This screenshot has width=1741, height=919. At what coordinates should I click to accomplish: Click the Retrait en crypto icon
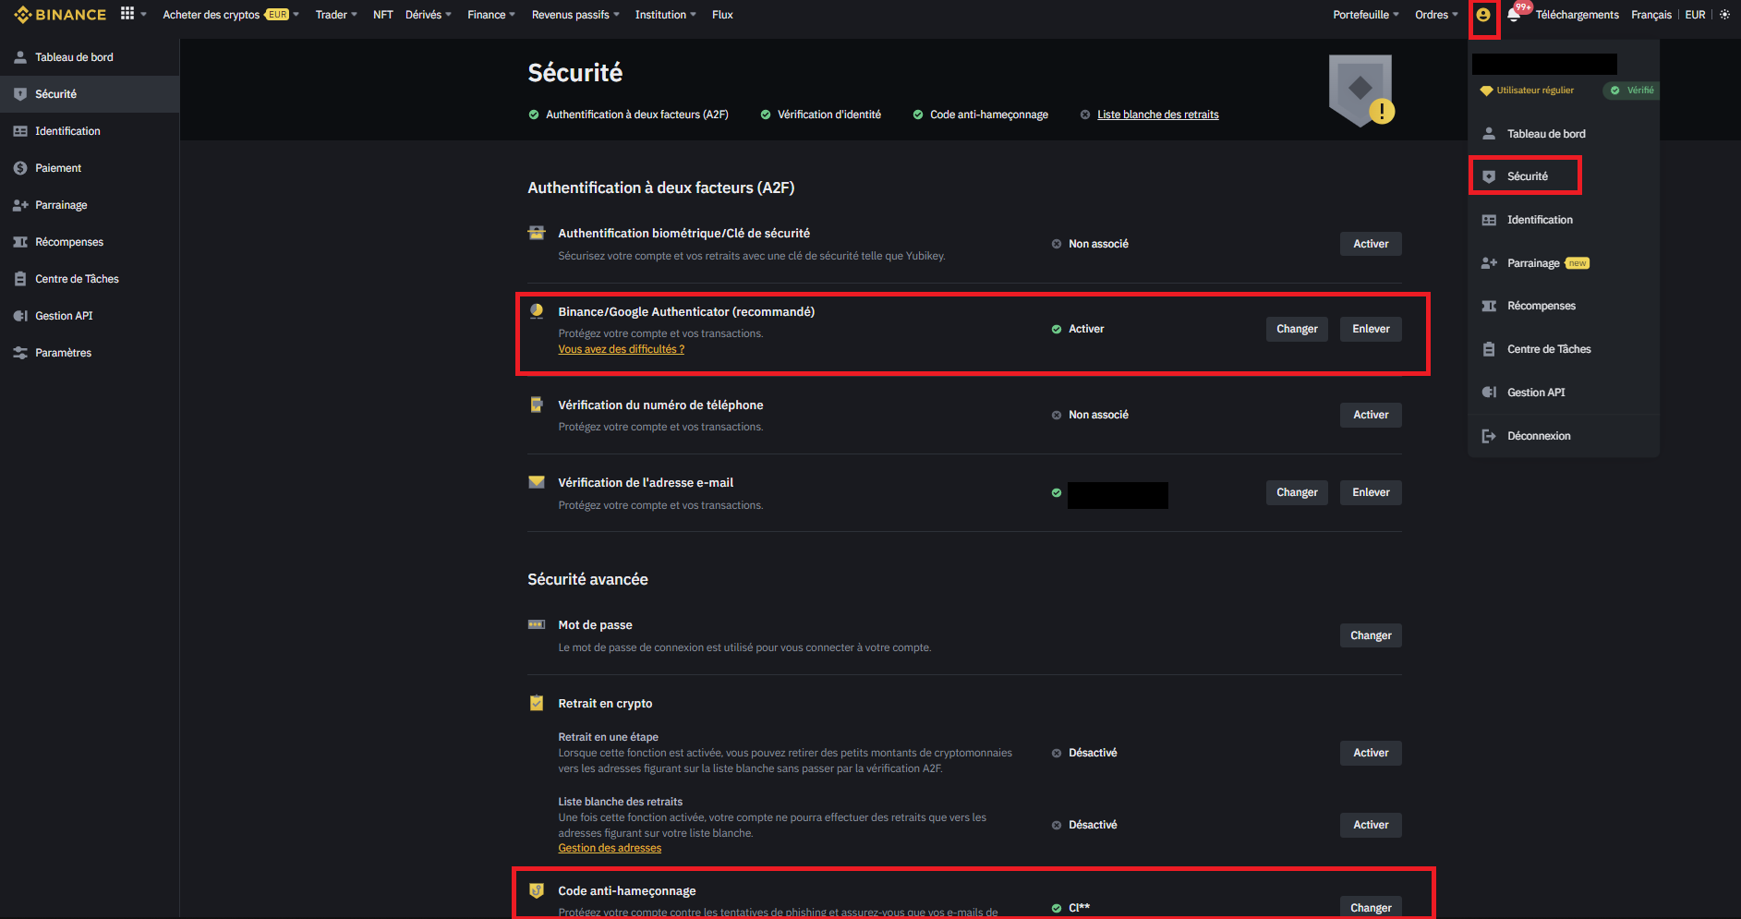(537, 703)
